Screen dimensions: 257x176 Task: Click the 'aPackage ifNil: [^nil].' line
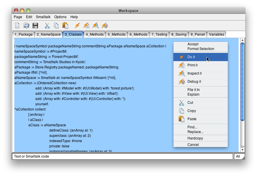(x=31, y=73)
